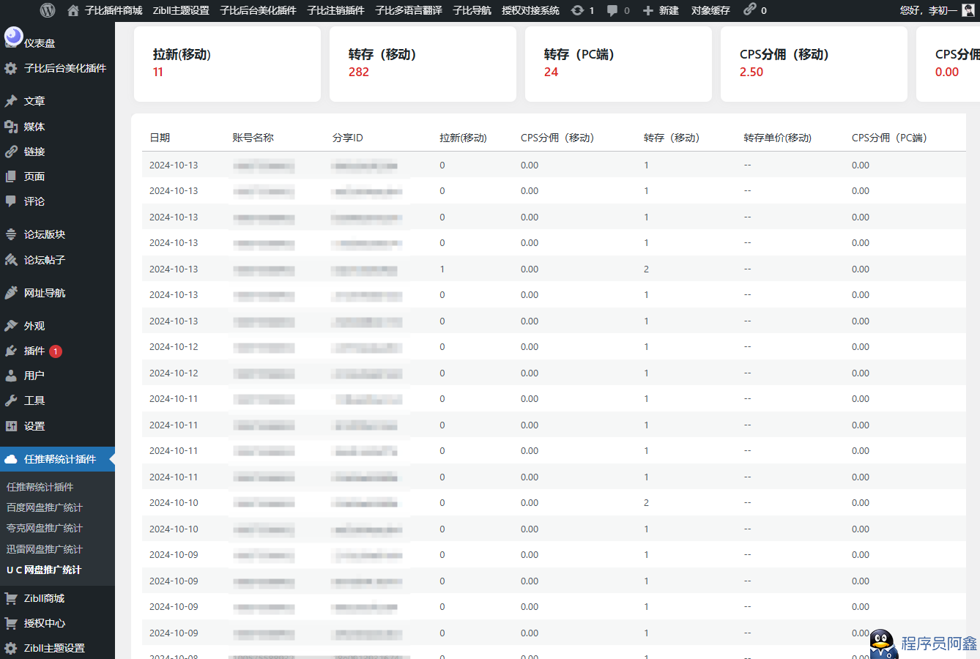Viewport: 980px width, 659px height.
Task: Go to 任推帮统计插件 submenu item
Action: (40, 487)
